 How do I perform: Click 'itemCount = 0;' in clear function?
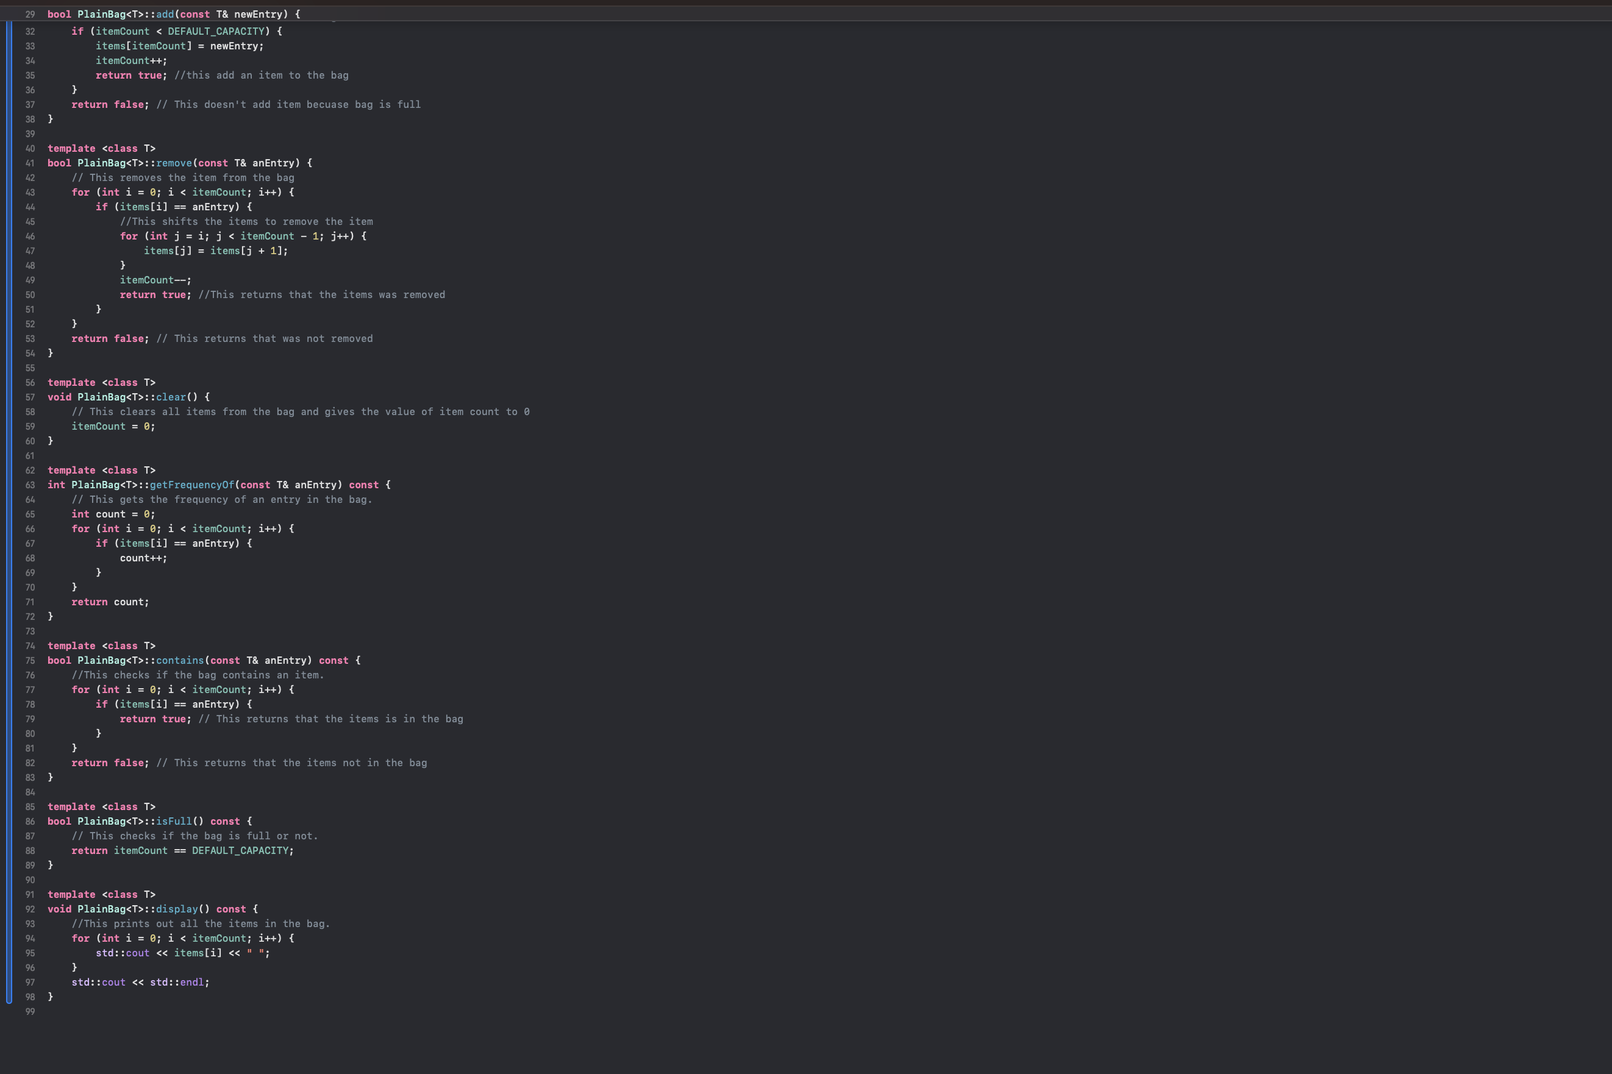(113, 427)
